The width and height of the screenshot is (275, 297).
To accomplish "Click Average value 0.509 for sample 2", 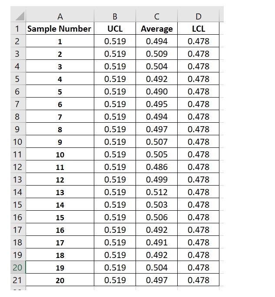I will (156, 54).
